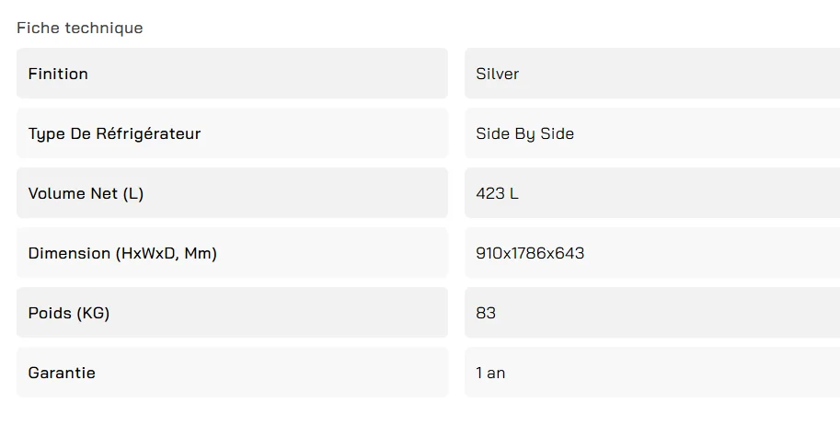The image size is (840, 426).
Task: Click the weight value 83
Action: [486, 313]
